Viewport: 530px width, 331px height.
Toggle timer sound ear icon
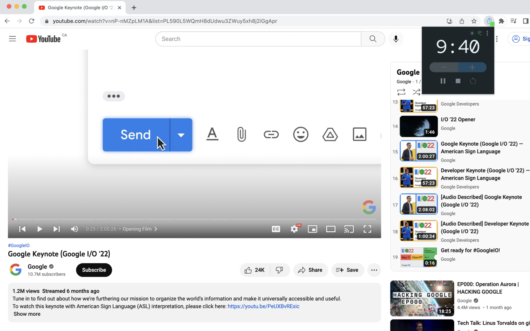click(480, 33)
